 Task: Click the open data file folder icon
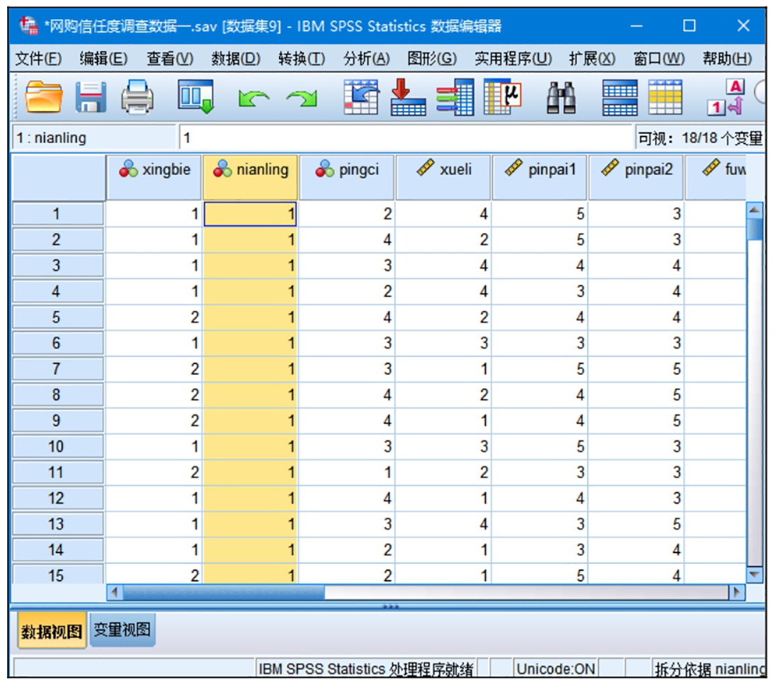pyautogui.click(x=45, y=97)
